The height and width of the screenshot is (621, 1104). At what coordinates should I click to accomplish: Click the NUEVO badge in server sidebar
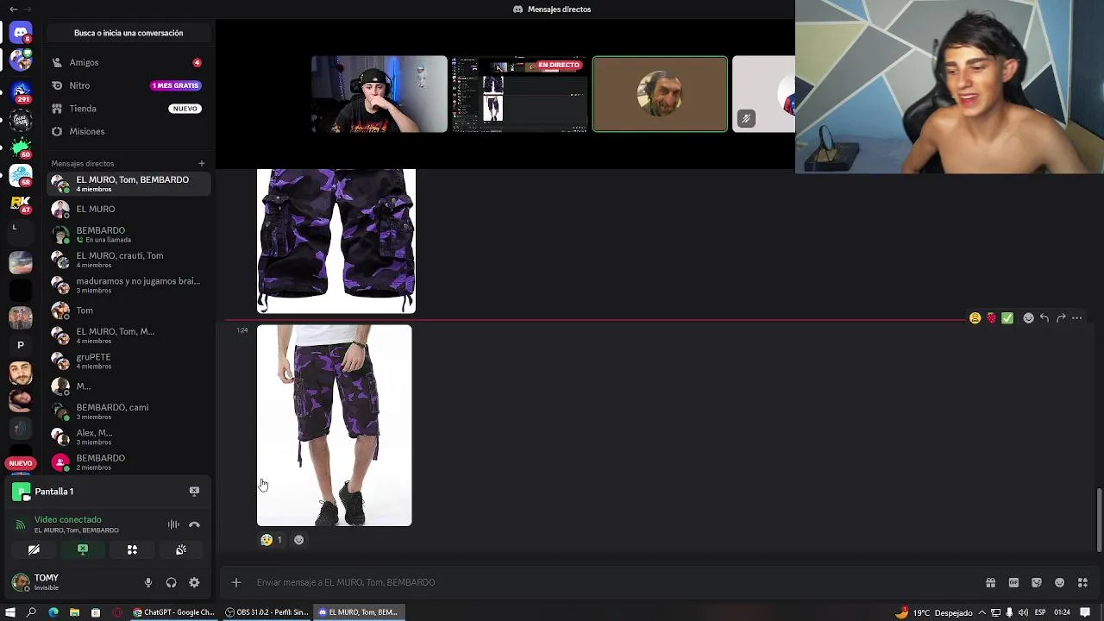(x=20, y=463)
